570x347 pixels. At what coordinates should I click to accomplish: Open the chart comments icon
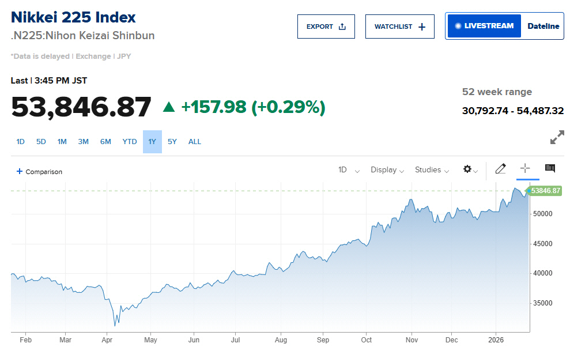(550, 168)
